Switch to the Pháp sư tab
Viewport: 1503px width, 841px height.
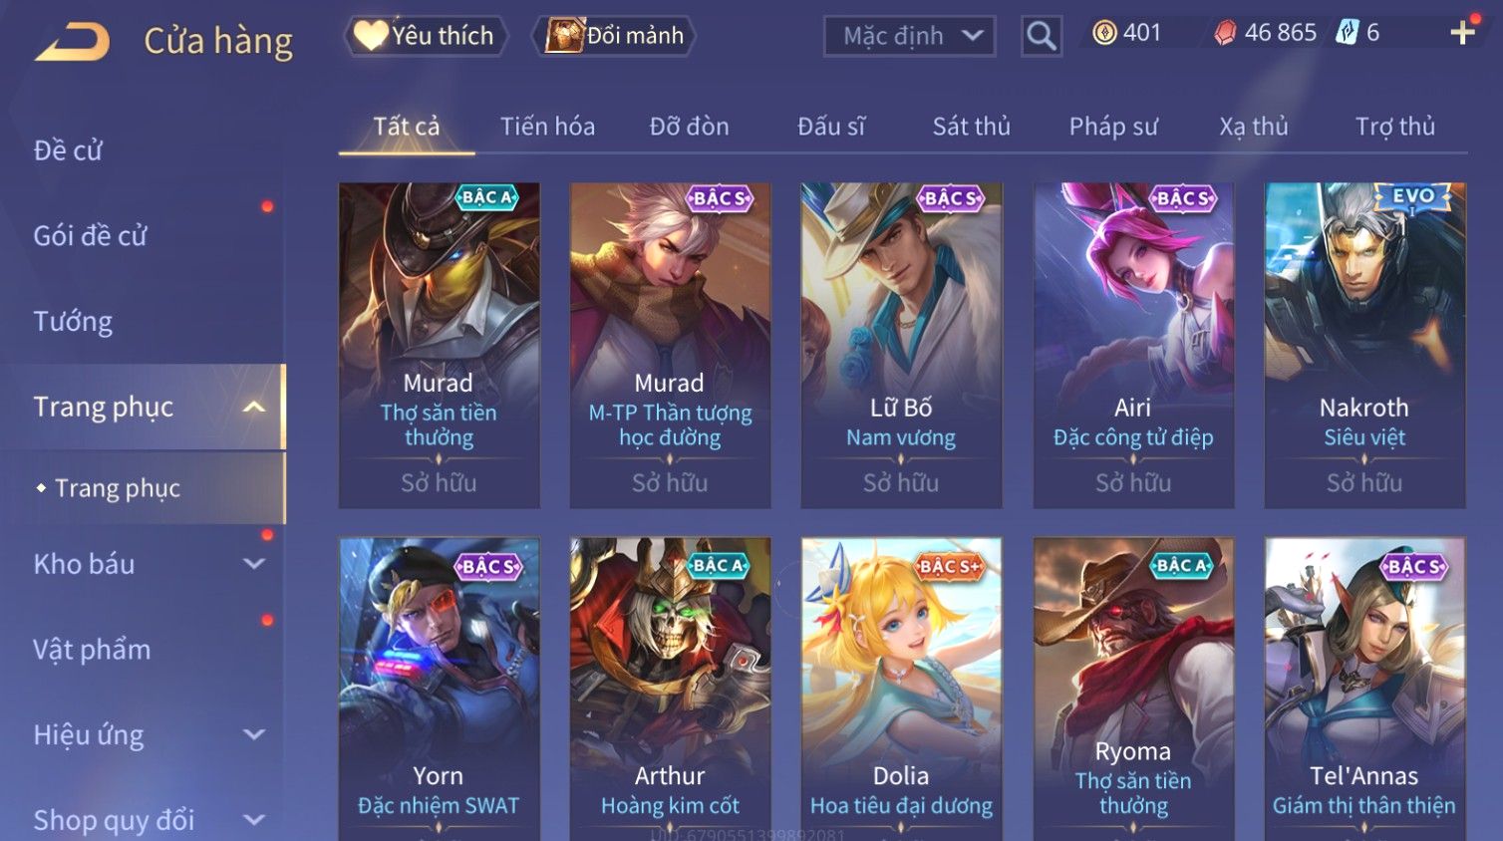(1113, 127)
